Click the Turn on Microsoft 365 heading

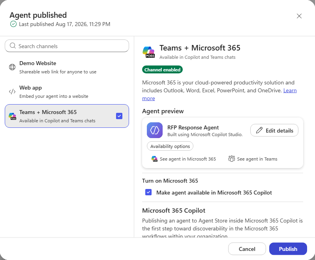170,181
